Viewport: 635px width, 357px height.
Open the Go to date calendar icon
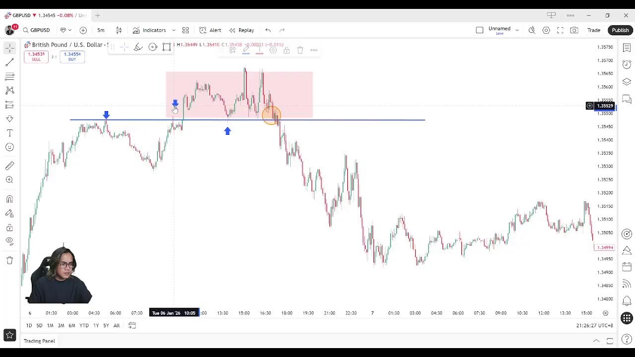coord(132,325)
